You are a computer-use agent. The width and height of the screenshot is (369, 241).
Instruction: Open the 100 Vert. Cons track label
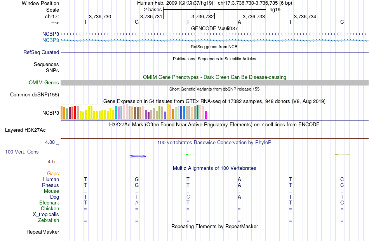[22, 152]
